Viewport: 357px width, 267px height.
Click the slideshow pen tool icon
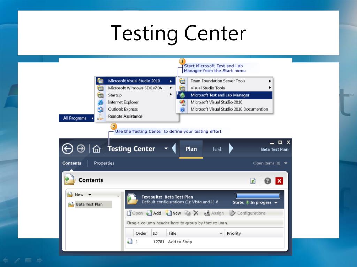pos(17,260)
